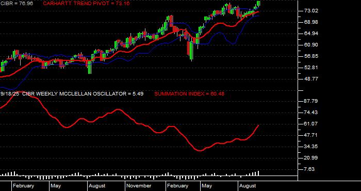Click the 60.90 price axis value
Image resolution: width=361 pixels, height=191 pixels.
pos(311,45)
